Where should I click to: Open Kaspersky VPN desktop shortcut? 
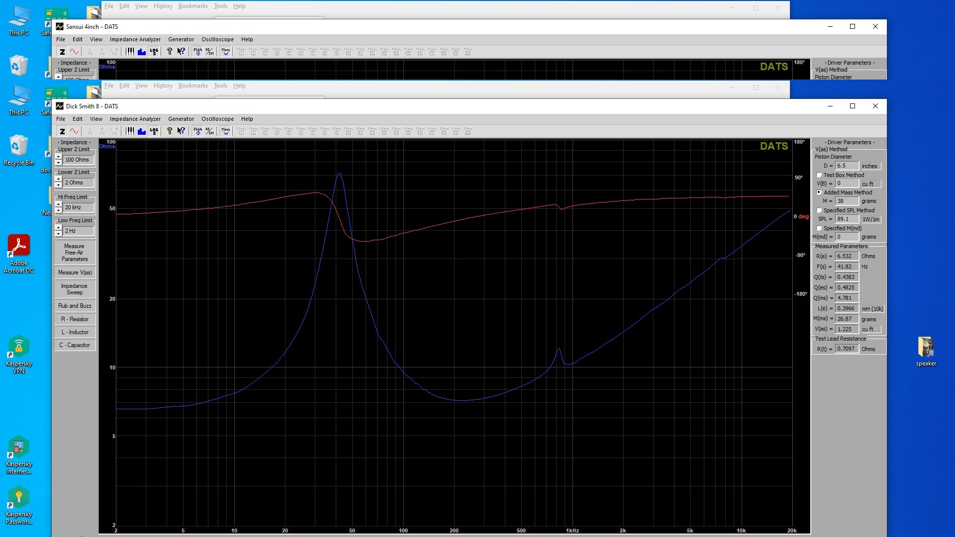[19, 354]
